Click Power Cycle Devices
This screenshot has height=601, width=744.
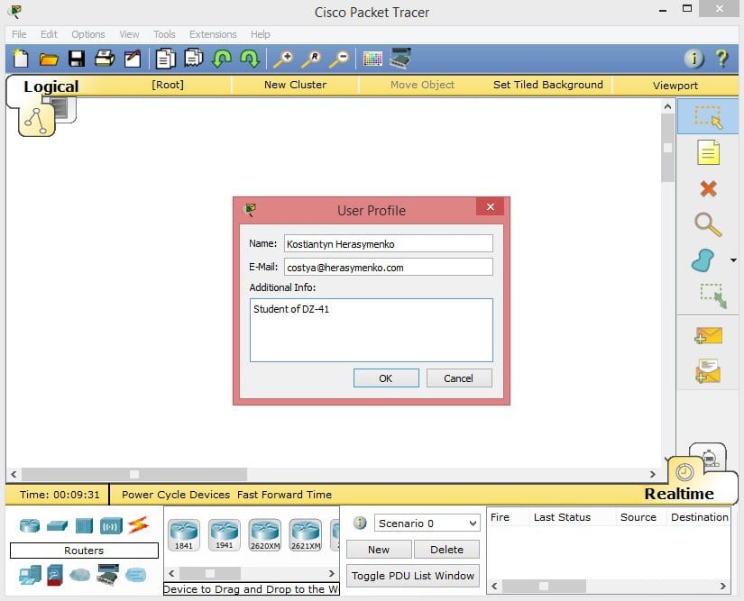coord(176,495)
